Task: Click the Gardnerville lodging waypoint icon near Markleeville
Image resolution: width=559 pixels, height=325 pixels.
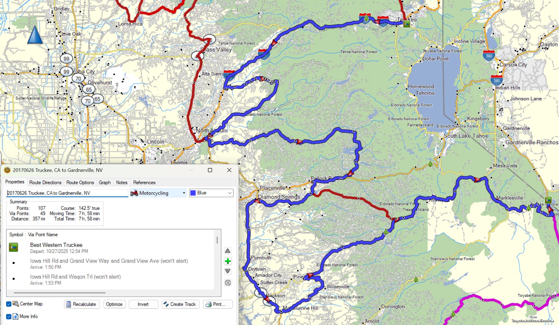Action: [x=548, y=200]
